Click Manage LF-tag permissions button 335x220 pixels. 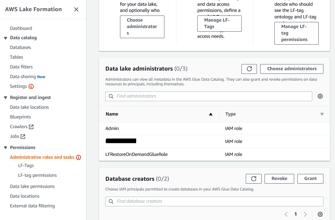pyautogui.click(x=296, y=33)
